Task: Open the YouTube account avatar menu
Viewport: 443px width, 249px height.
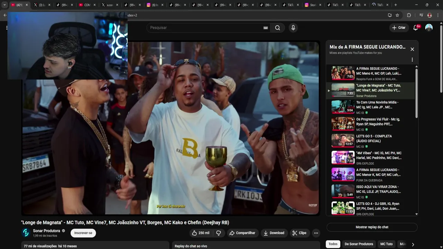Action: point(429,28)
